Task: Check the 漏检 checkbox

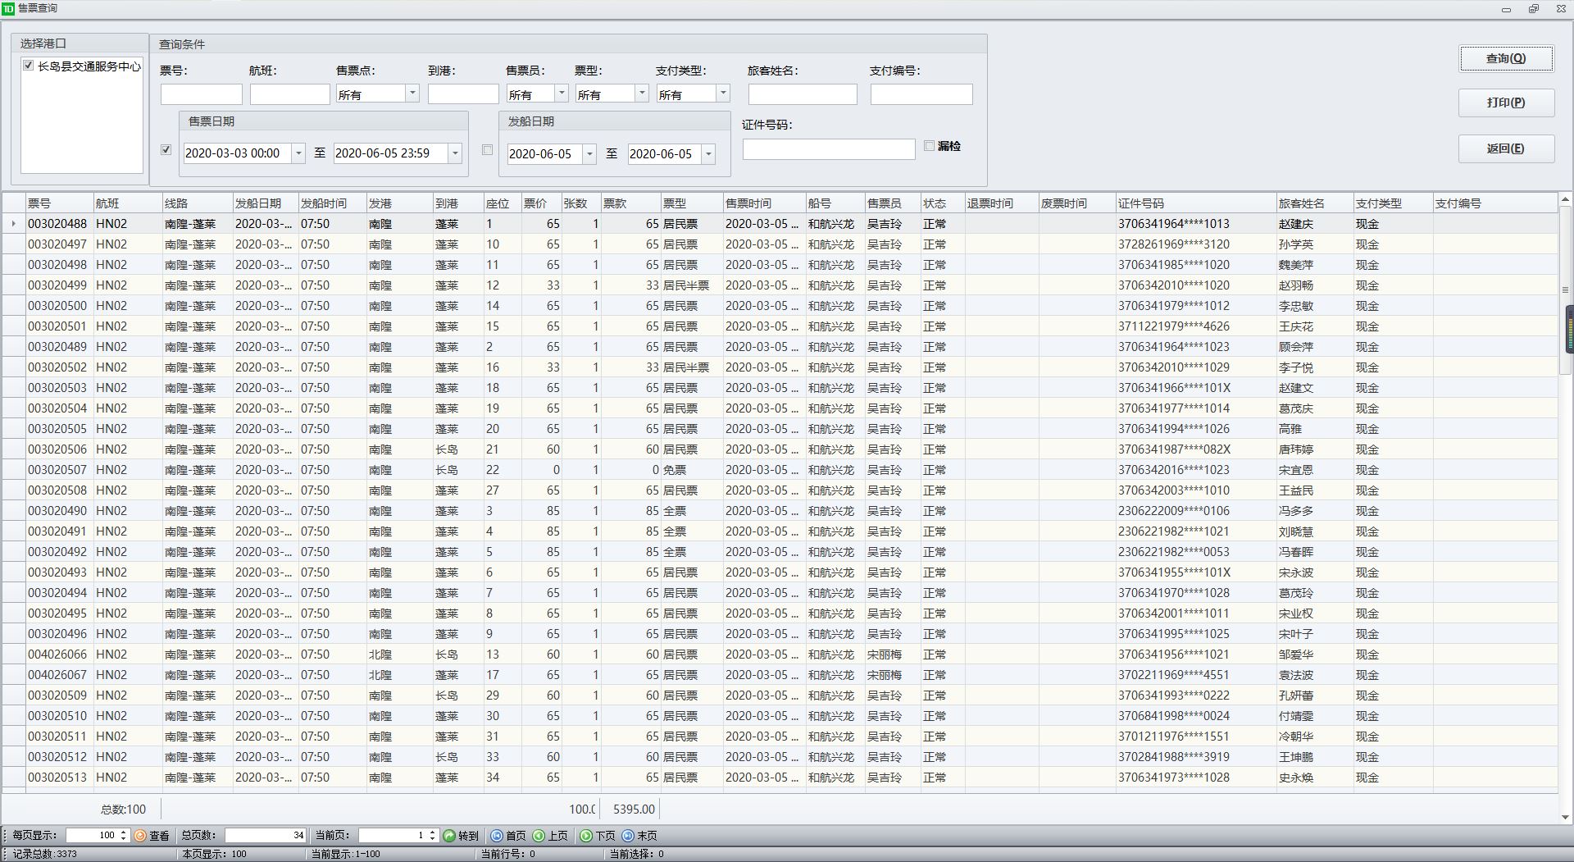Action: [x=929, y=146]
